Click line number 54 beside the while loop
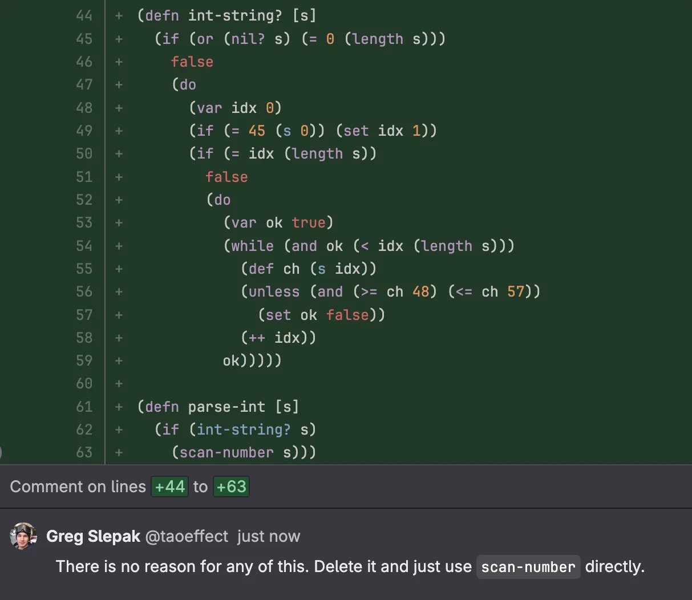 pos(84,246)
